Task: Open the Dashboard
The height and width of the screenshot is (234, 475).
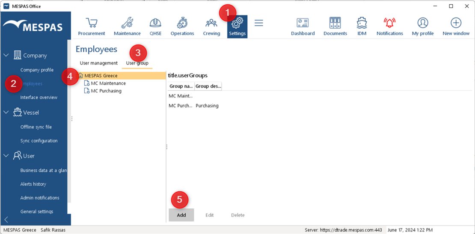Action: pos(303,27)
